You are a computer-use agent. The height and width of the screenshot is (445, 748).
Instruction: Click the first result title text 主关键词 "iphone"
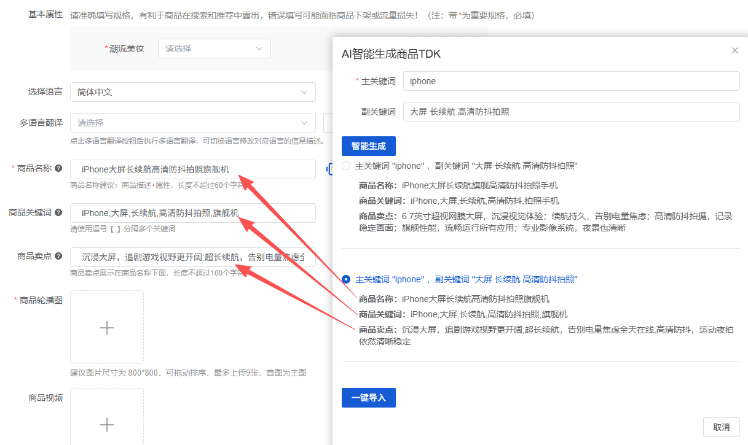point(467,166)
